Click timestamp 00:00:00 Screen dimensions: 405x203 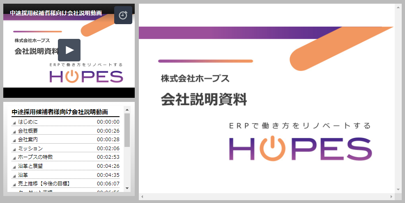point(108,122)
